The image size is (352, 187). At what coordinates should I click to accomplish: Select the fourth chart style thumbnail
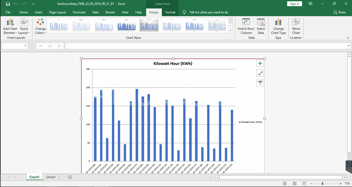tap(126, 25)
